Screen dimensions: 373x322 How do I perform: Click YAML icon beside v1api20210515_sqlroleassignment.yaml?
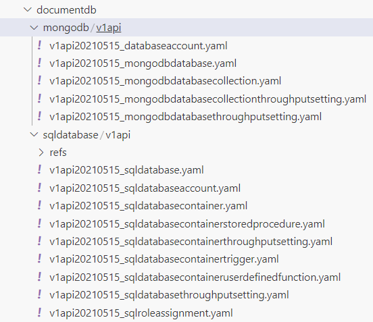(x=39, y=313)
